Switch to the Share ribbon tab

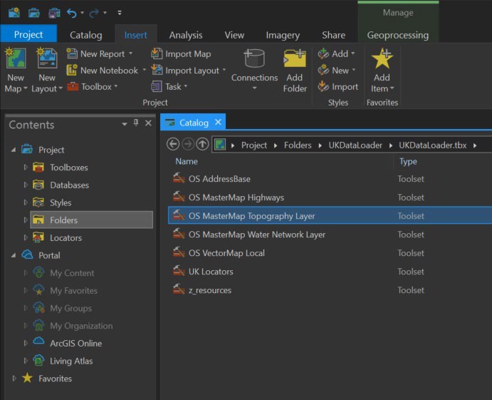coord(333,35)
